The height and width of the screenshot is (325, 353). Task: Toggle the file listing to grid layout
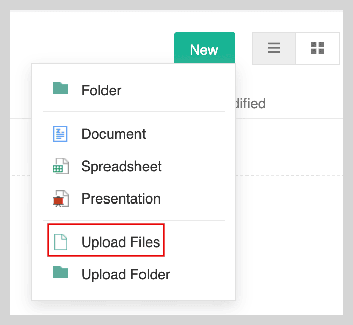(x=317, y=48)
